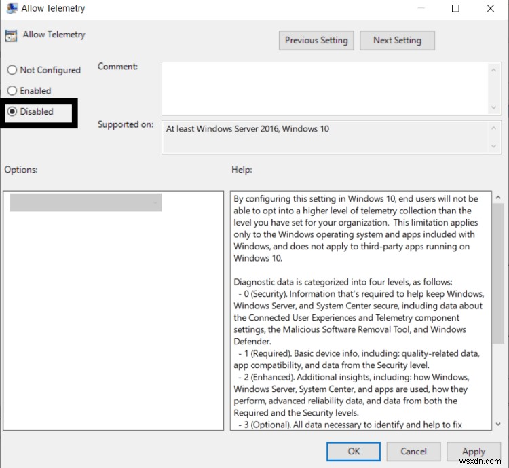Select the Not Configured radio button
This screenshot has width=509, height=468.
tap(12, 70)
